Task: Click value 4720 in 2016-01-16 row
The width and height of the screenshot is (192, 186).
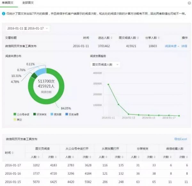Action: [x=53, y=174]
